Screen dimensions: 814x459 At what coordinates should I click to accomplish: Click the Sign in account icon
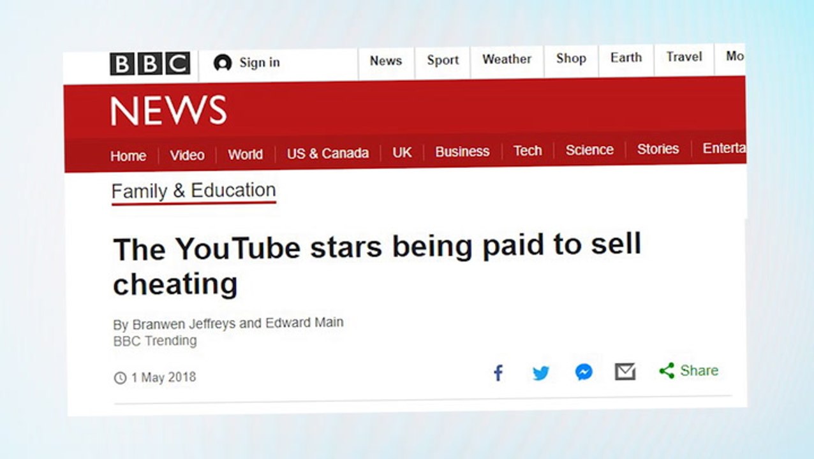pyautogui.click(x=223, y=63)
